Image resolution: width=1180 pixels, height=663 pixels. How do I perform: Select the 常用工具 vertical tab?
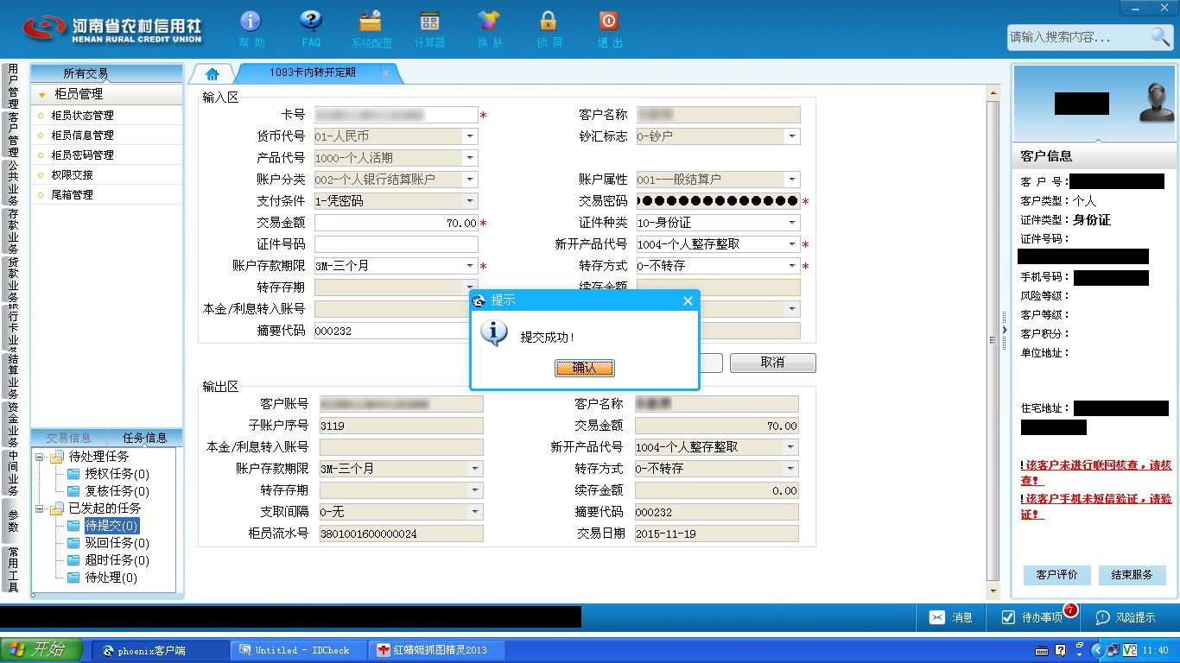tap(12, 569)
